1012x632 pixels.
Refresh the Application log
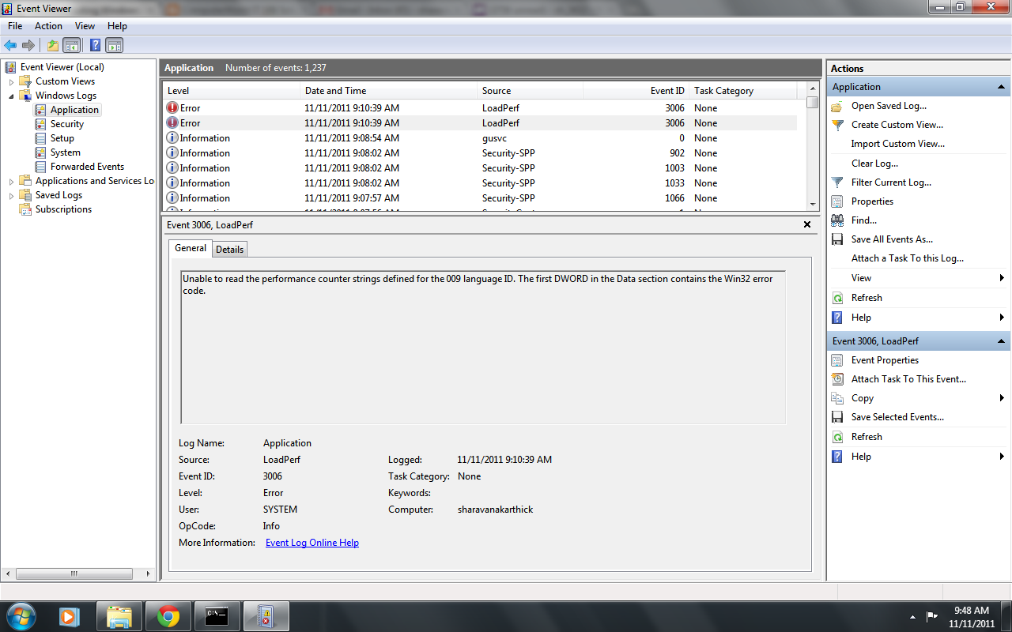(x=867, y=297)
